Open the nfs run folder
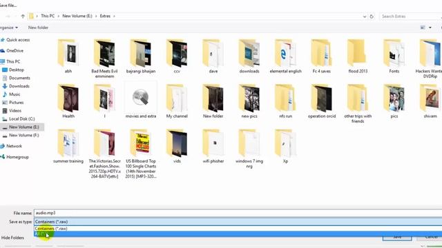The height and width of the screenshot is (248, 442). click(x=285, y=101)
